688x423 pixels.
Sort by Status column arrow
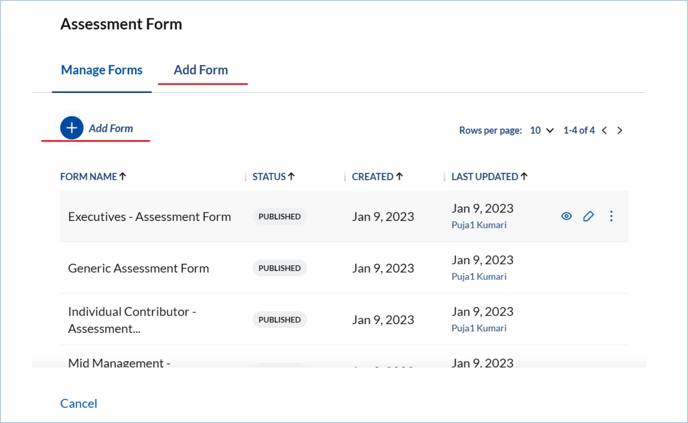[291, 177]
